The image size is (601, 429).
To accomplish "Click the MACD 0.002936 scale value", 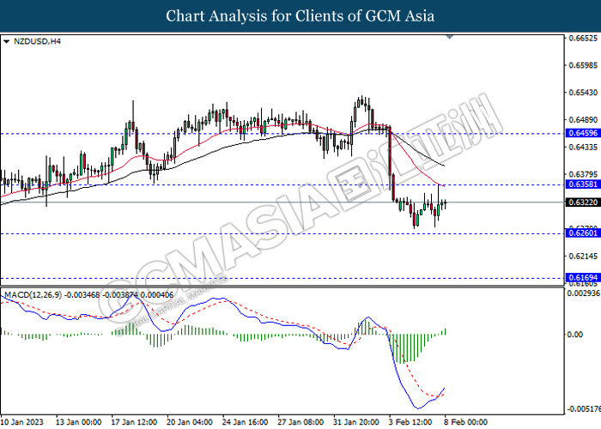I will click(x=584, y=293).
